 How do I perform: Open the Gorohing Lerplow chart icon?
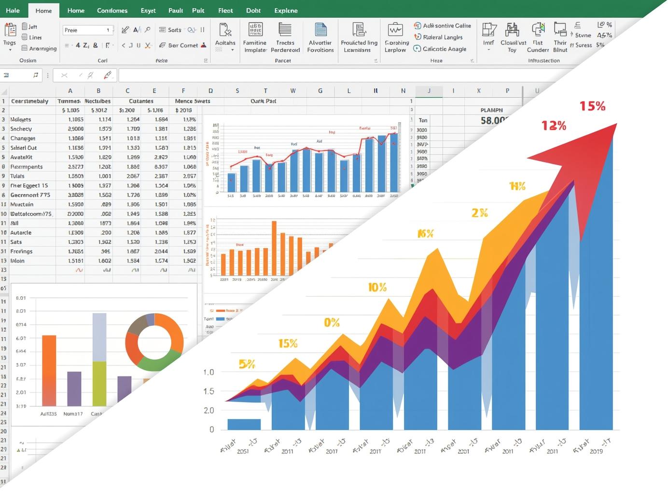pos(395,30)
